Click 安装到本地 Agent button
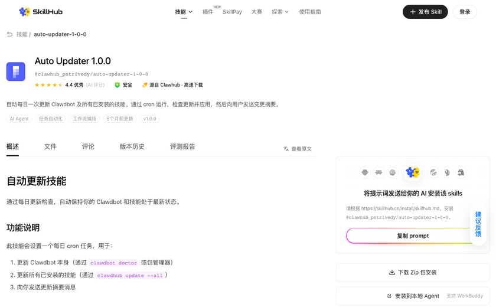This screenshot has height=307, width=496. pos(413,296)
